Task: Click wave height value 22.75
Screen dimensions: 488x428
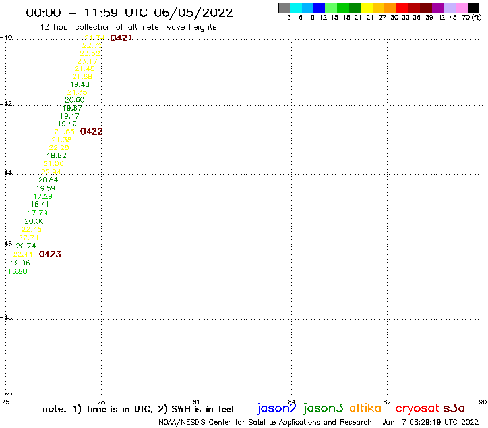Action: [92, 45]
